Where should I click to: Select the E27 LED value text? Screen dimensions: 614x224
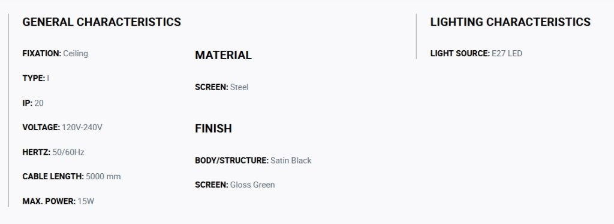pyautogui.click(x=507, y=54)
